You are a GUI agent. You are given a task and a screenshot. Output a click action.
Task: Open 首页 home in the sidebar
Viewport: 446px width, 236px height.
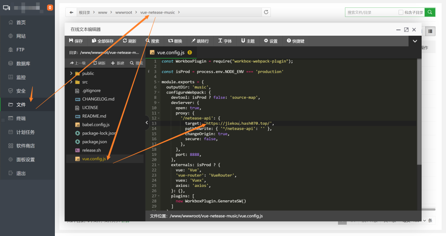pyautogui.click(x=20, y=23)
